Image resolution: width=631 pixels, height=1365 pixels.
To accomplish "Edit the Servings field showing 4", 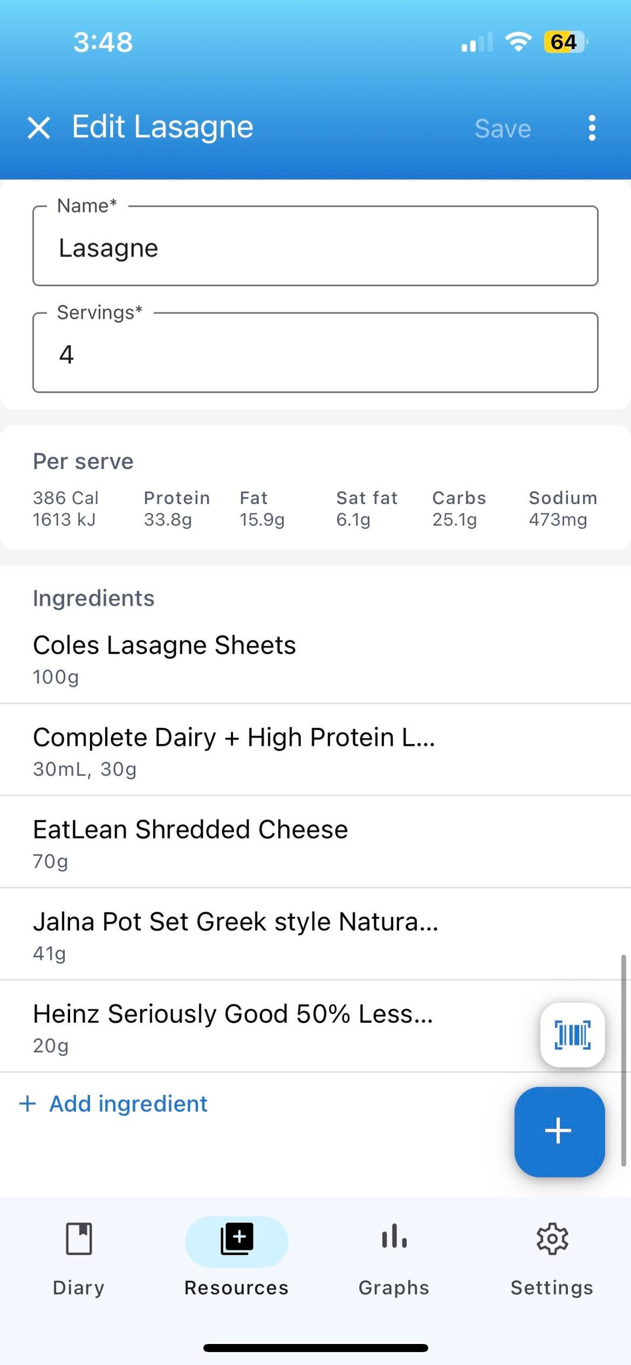I will [x=315, y=354].
